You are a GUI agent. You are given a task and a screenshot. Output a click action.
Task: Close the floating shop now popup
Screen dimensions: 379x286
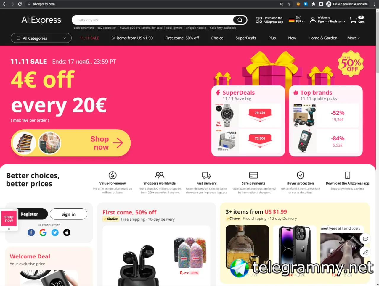coord(9,229)
